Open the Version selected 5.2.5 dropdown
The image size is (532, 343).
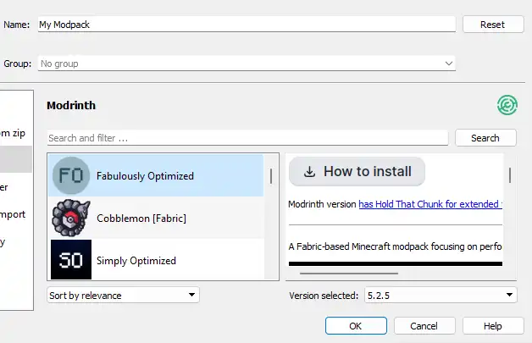pyautogui.click(x=440, y=295)
